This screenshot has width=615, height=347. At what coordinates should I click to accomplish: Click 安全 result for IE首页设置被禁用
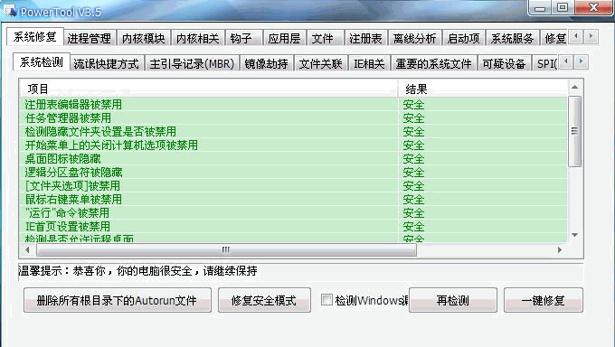point(413,226)
